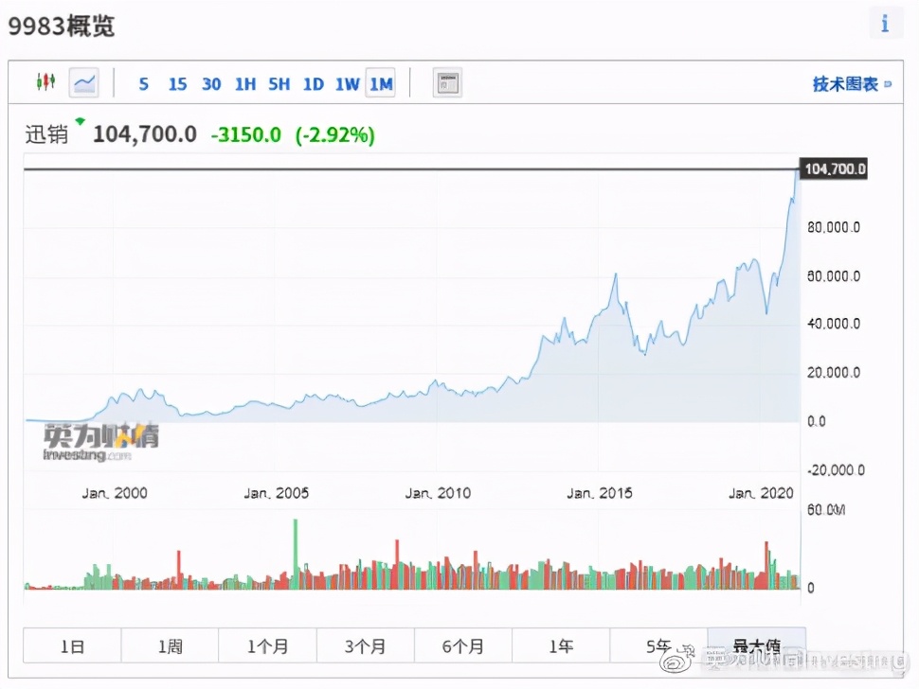Set interval to 1W weekly
This screenshot has height=689, width=919.
pos(347,84)
